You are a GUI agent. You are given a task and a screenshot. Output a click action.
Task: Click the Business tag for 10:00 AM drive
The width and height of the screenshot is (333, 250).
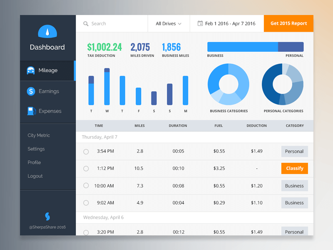point(295,185)
